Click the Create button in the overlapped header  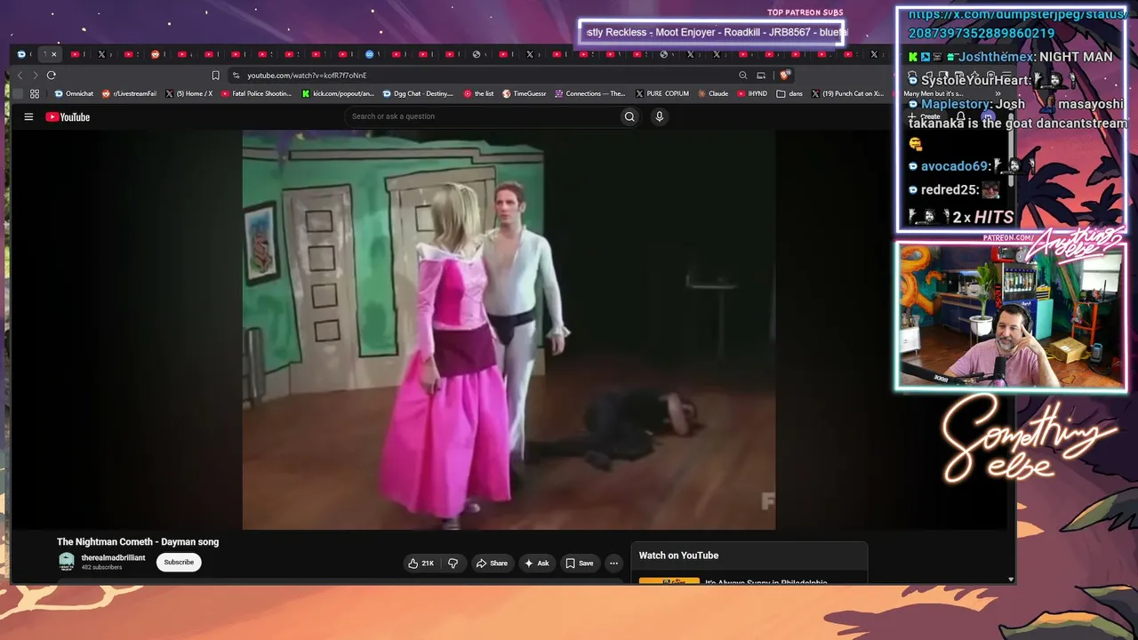925,116
